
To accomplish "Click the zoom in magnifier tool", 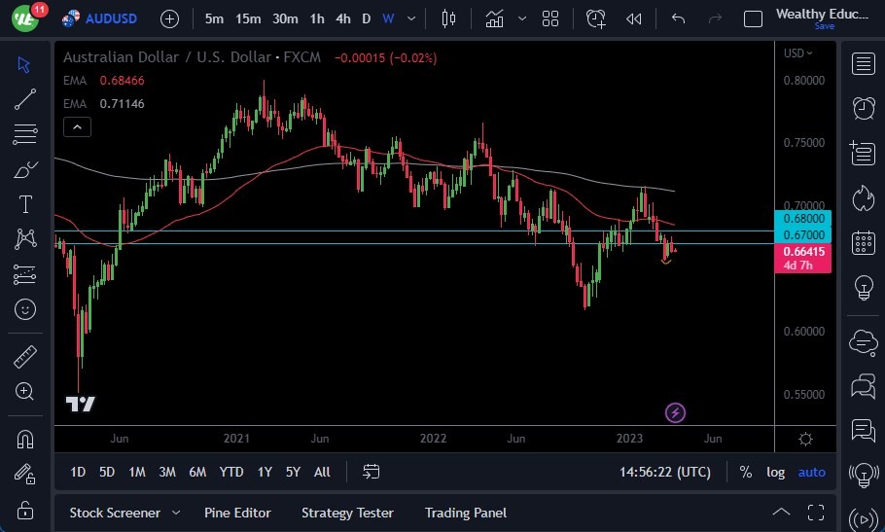I will [25, 391].
